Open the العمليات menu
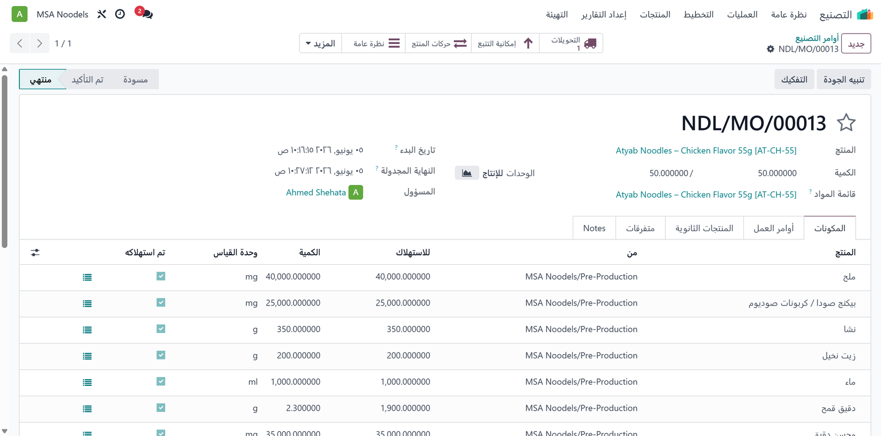Screen dimensions: 881x436 pyautogui.click(x=742, y=14)
